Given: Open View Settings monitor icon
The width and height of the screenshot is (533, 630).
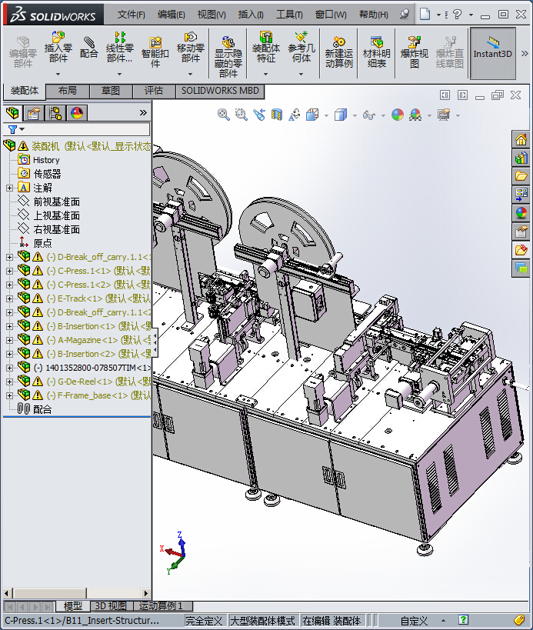Looking at the screenshot, I should [444, 115].
